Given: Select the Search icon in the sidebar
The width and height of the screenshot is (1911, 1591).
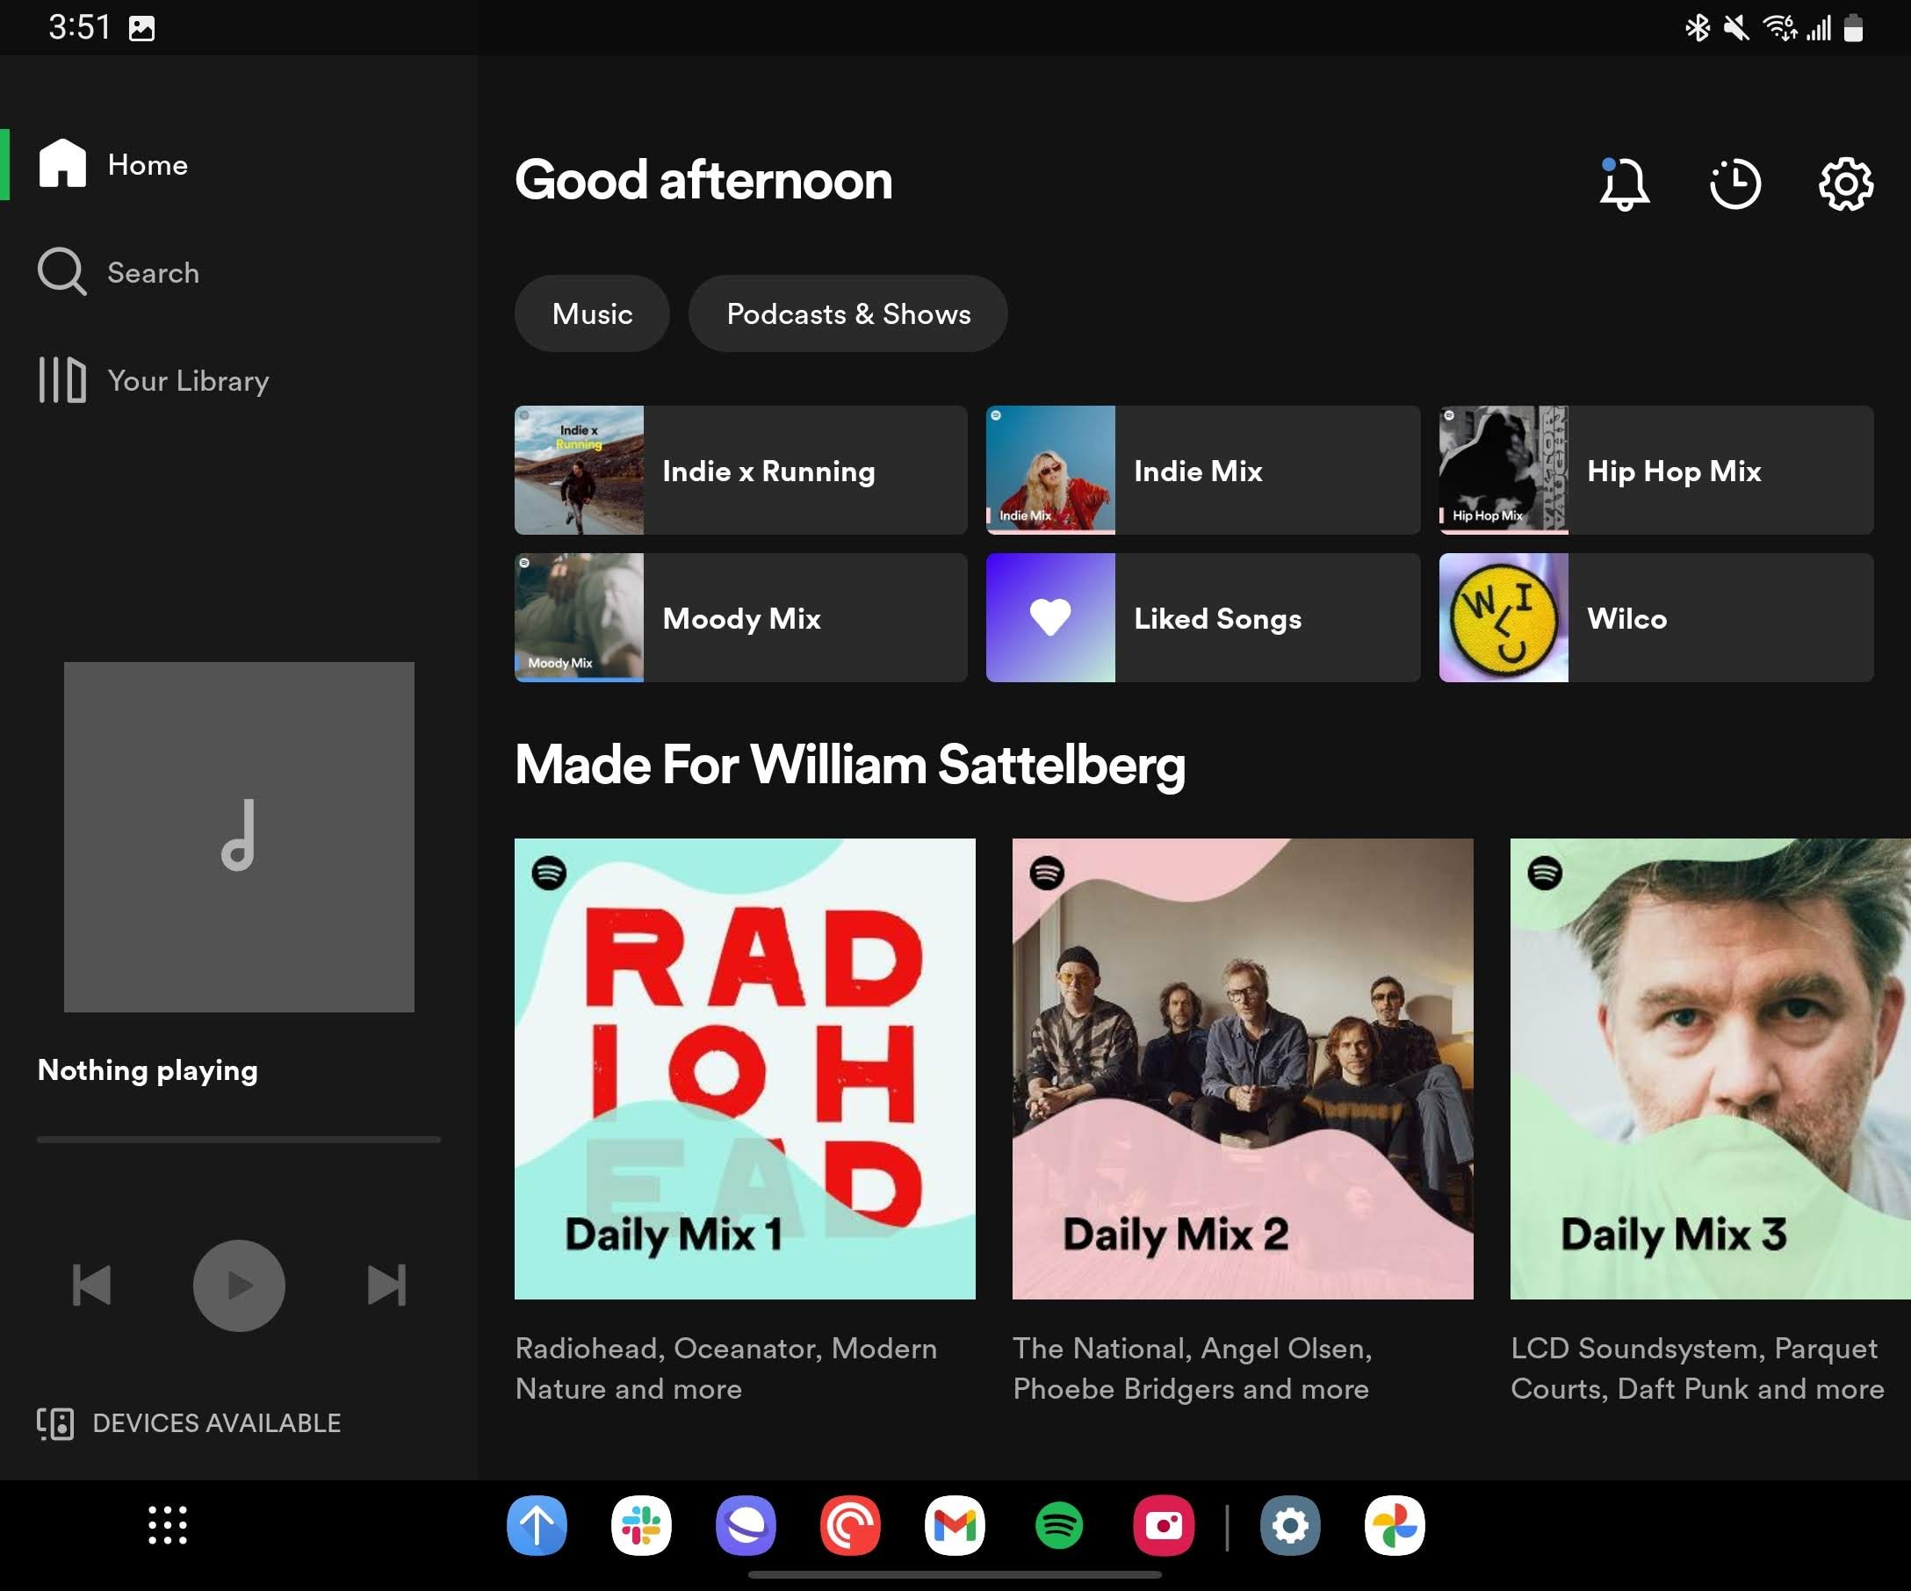Looking at the screenshot, I should (x=61, y=271).
